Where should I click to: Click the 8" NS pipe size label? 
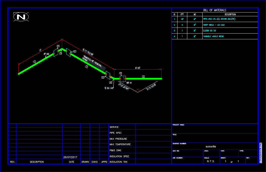click(x=46, y=54)
